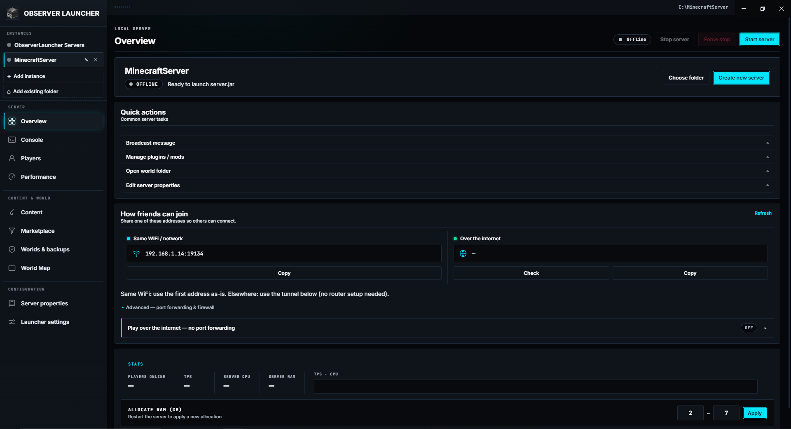Click the arrow on Open world folder row

tap(767, 171)
